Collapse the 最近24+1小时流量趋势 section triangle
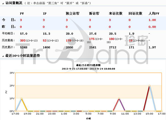The height and width of the screenshot is (120, 166). [x=3, y=56]
